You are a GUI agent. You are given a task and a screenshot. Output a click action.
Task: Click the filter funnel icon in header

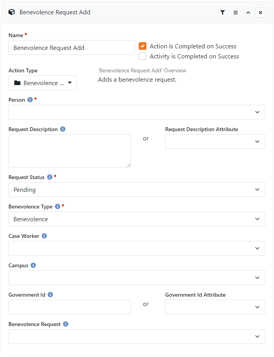[222, 12]
